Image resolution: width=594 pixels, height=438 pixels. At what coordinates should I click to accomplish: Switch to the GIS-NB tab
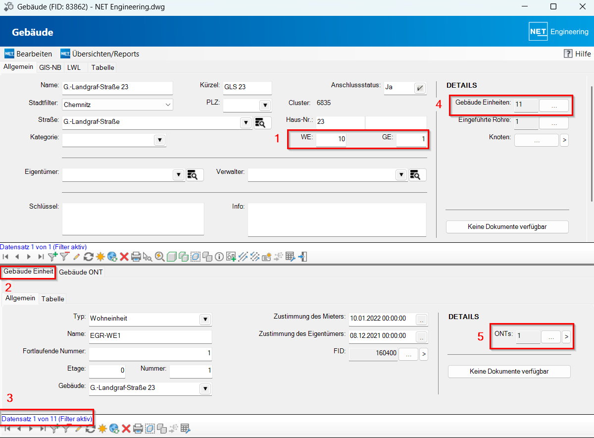pyautogui.click(x=50, y=67)
